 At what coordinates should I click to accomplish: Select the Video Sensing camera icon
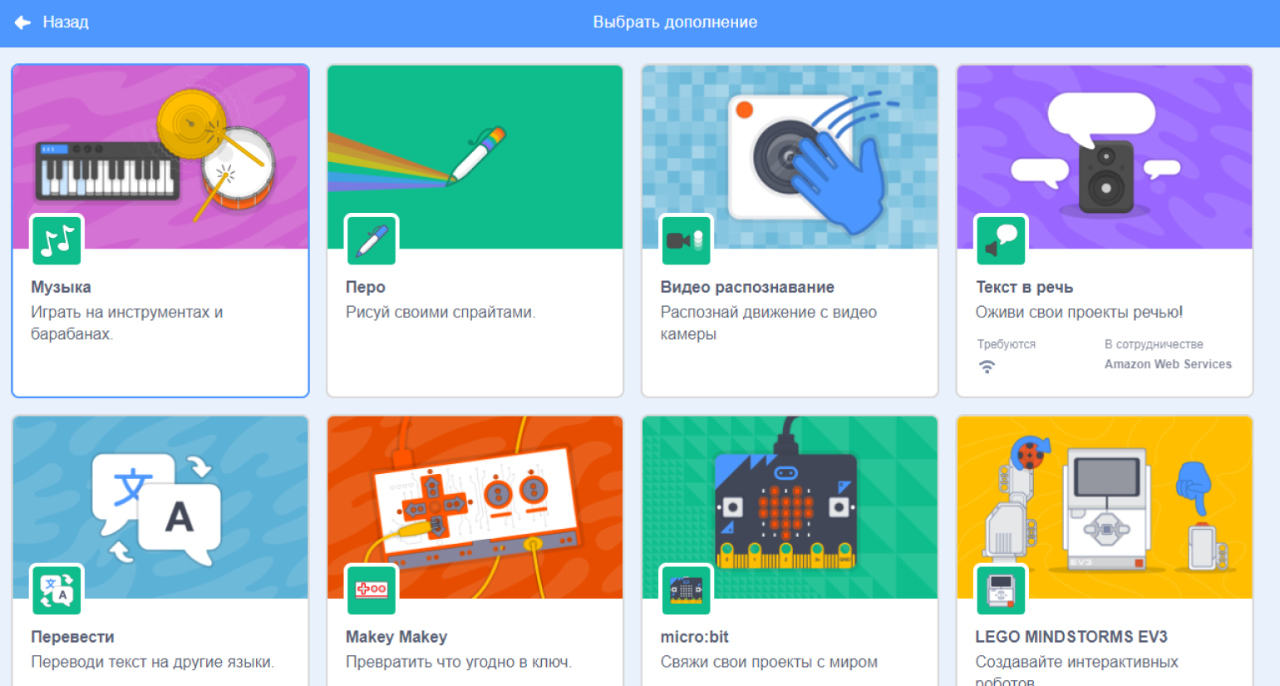(687, 240)
